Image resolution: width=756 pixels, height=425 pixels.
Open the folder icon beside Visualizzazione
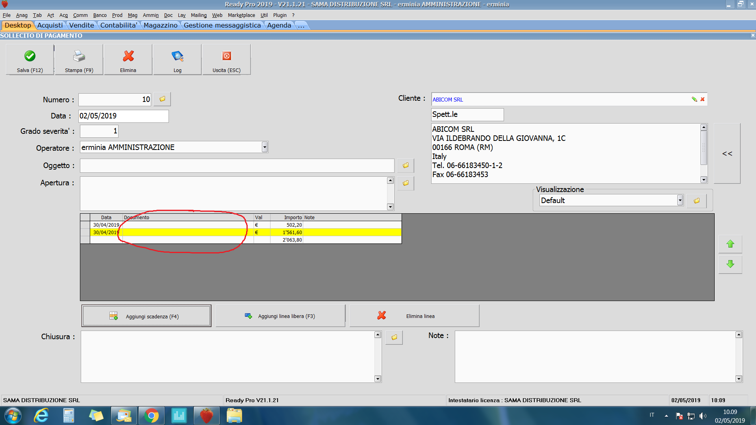click(x=697, y=201)
